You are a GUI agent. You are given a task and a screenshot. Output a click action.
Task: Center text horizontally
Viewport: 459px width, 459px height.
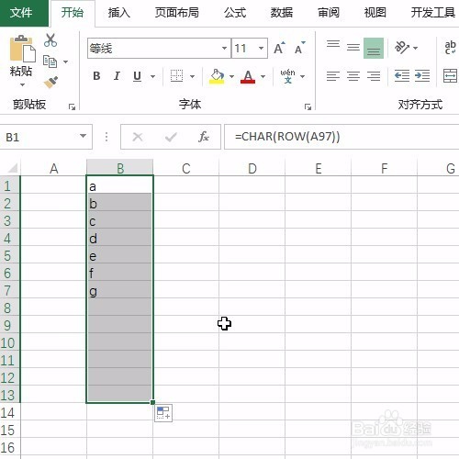(x=353, y=76)
